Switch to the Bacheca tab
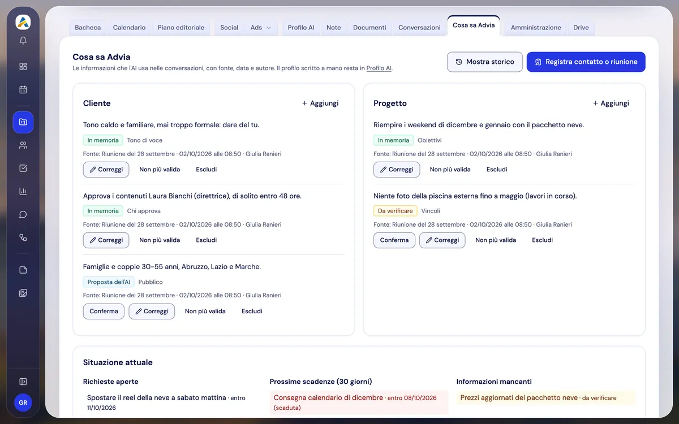This screenshot has height=424, width=679. 88,28
